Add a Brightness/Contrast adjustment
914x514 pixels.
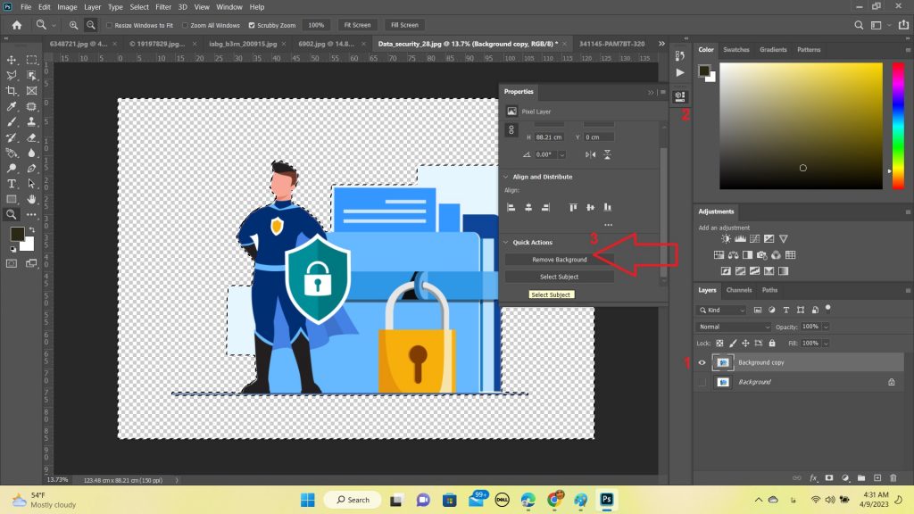(x=727, y=239)
